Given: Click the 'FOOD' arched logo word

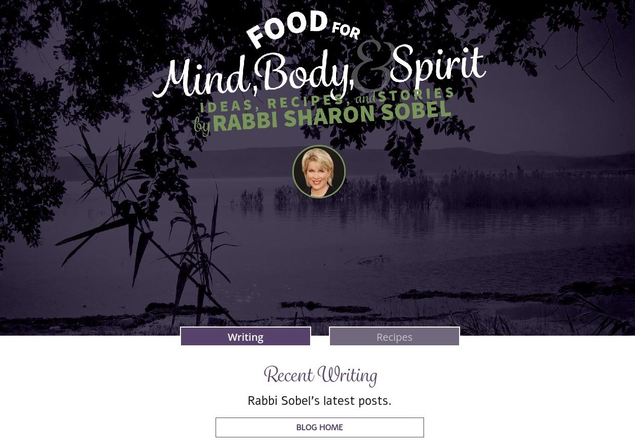Looking at the screenshot, I should point(287,28).
